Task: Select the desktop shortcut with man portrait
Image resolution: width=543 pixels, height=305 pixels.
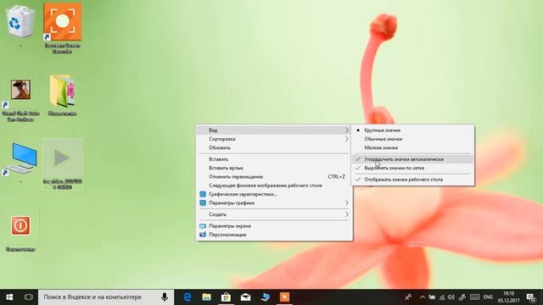Action: (20, 90)
